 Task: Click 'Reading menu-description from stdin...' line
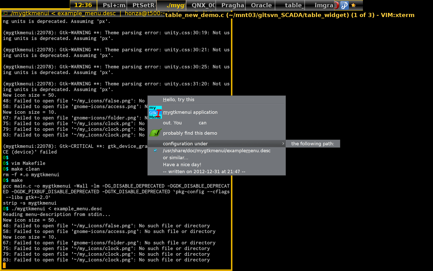click(56, 214)
